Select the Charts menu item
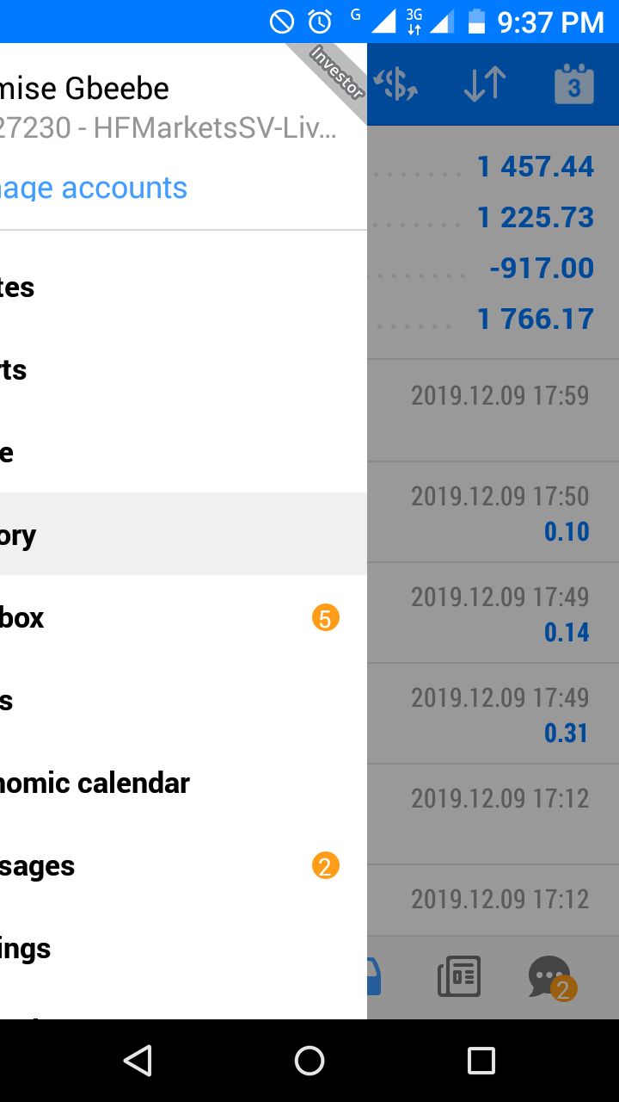 pyautogui.click(x=183, y=369)
